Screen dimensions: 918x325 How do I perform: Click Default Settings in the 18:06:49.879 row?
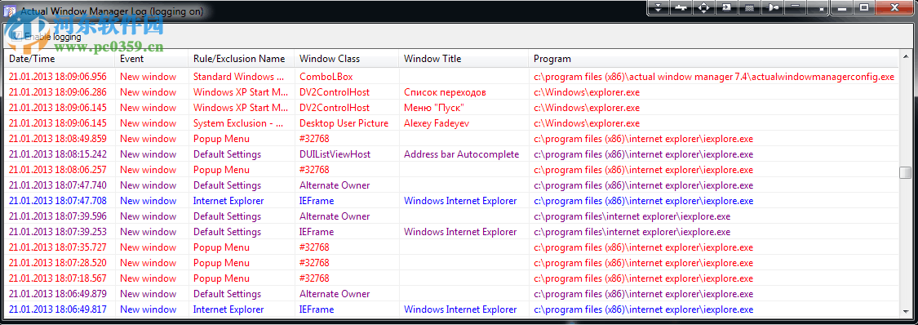coord(227,294)
